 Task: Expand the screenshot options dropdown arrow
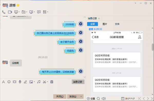47,82
